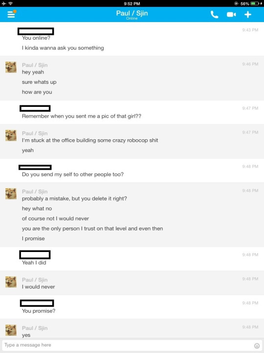Tap the doge avatar beside the robocop message
The height and width of the screenshot is (353, 264).
11,135
